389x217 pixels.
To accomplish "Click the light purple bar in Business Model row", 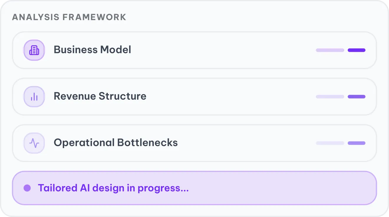I will pyautogui.click(x=330, y=50).
